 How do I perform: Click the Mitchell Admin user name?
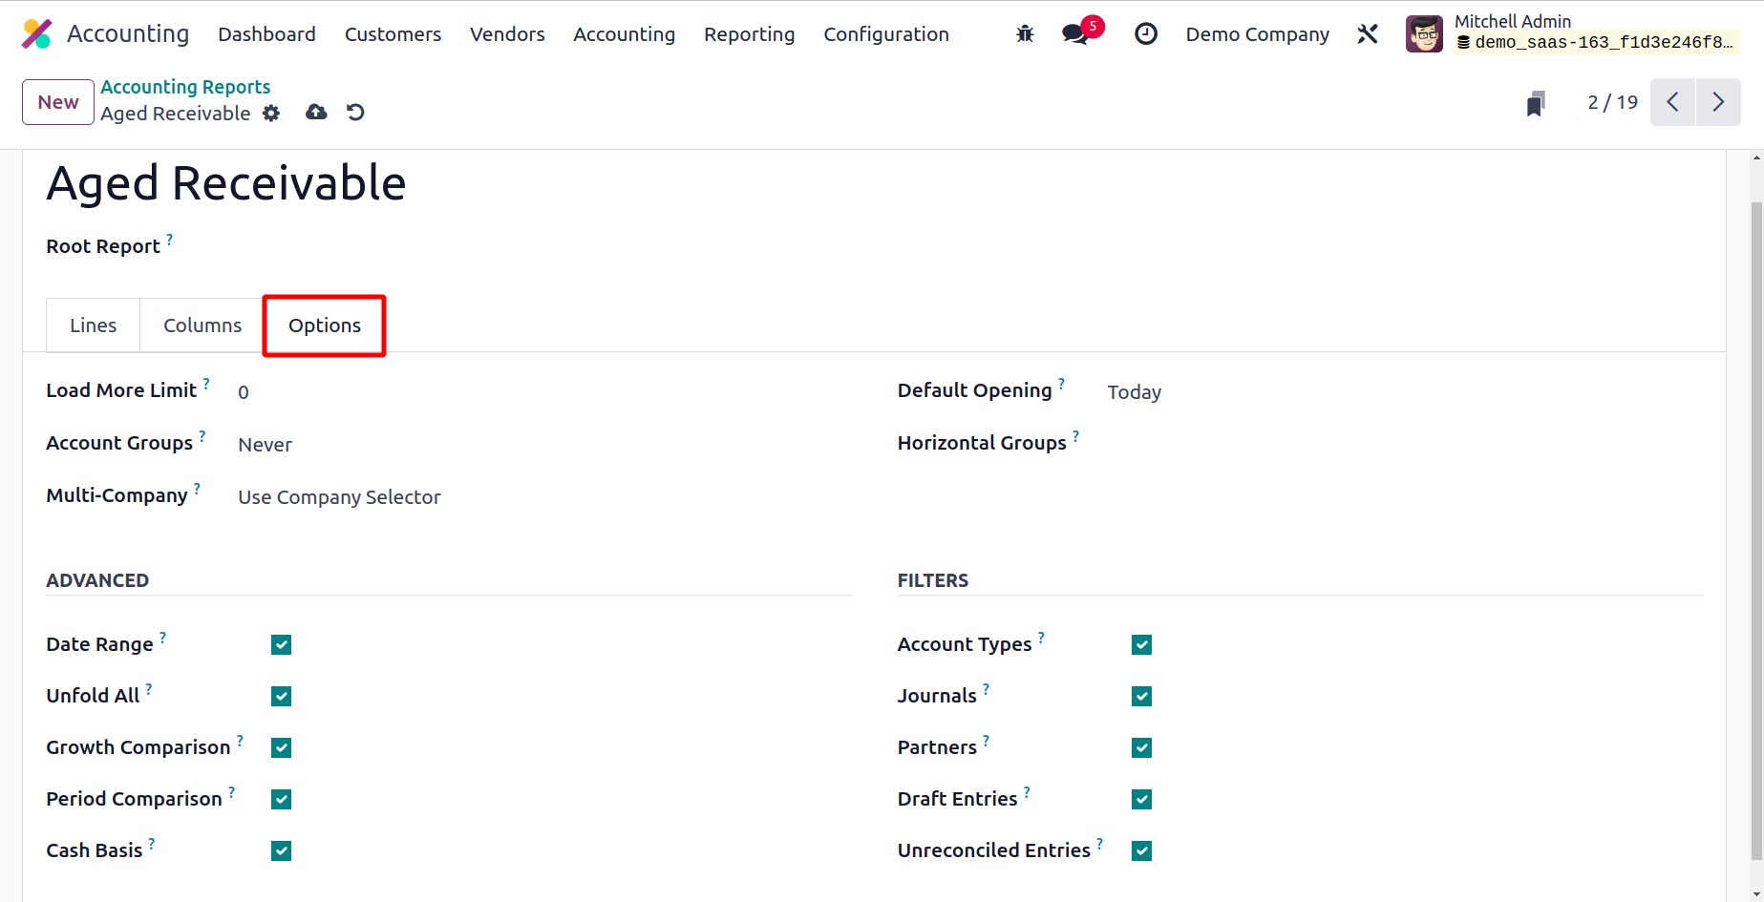pos(1513,21)
